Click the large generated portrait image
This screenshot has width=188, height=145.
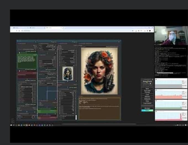tap(99, 71)
